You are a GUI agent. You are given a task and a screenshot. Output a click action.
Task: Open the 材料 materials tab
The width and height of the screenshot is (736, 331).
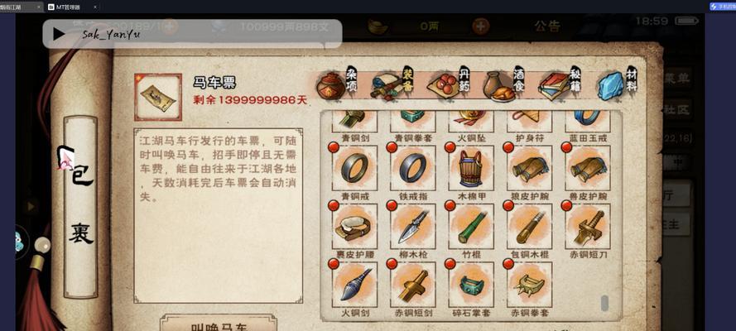coord(616,84)
